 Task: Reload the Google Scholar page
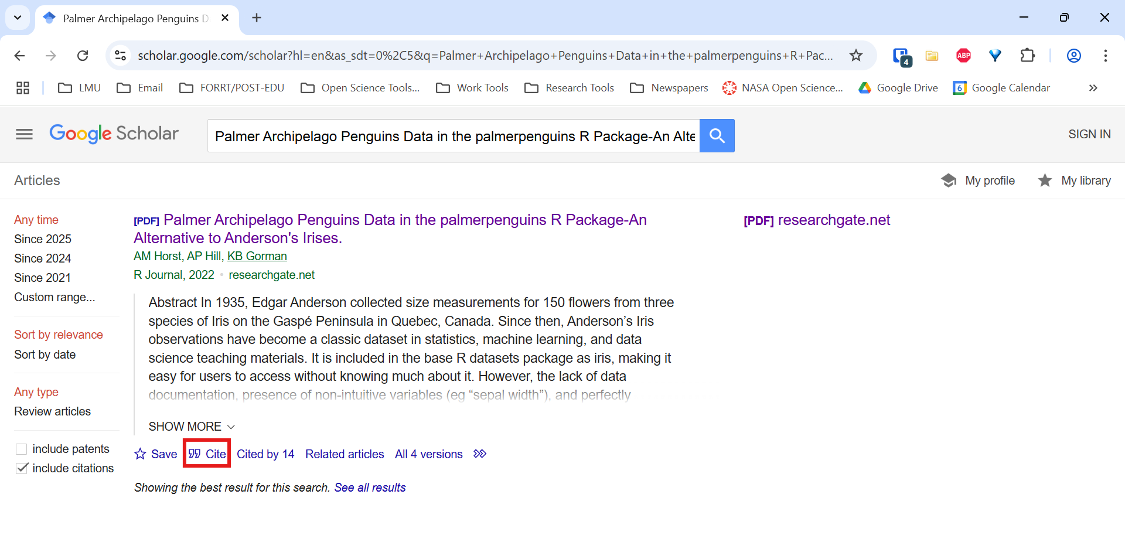[83, 56]
